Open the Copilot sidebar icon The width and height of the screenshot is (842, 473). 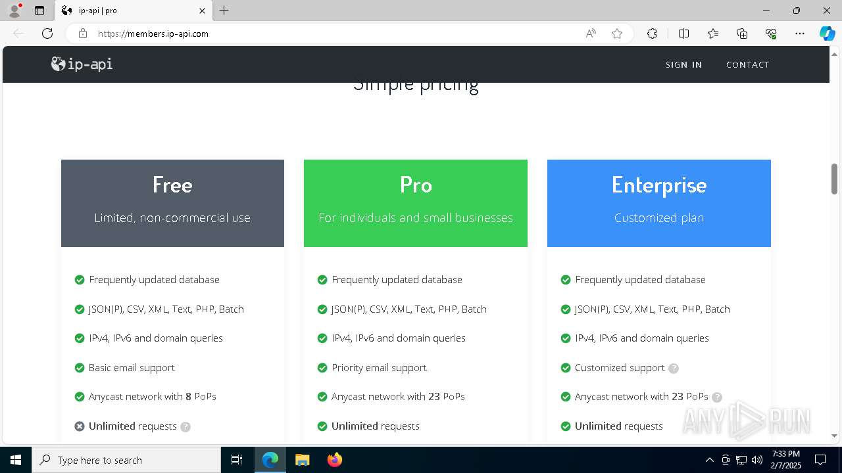[x=827, y=34]
